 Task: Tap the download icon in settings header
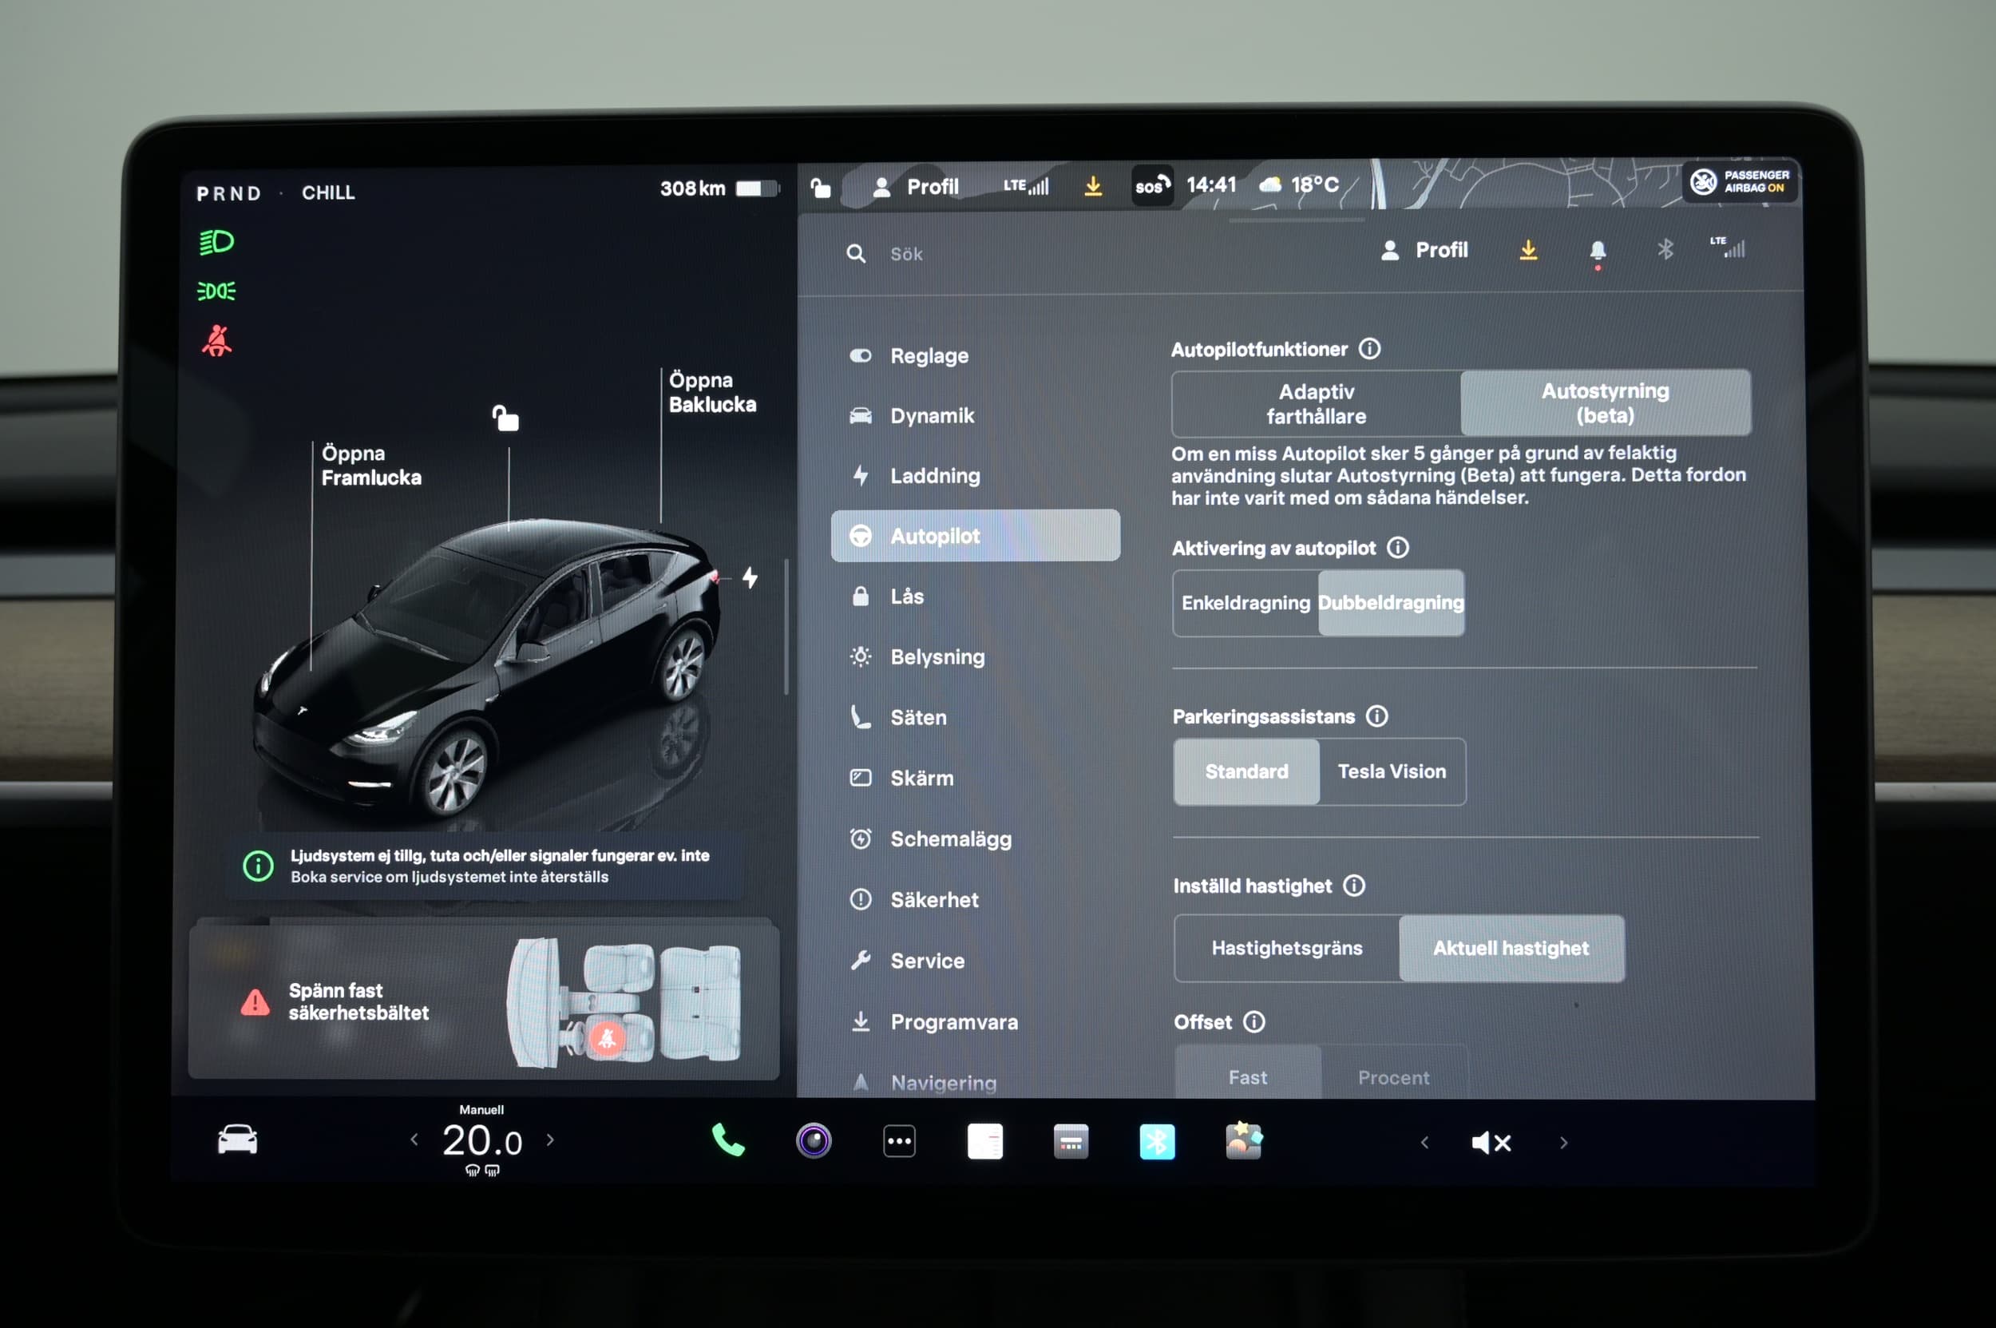click(x=1527, y=250)
